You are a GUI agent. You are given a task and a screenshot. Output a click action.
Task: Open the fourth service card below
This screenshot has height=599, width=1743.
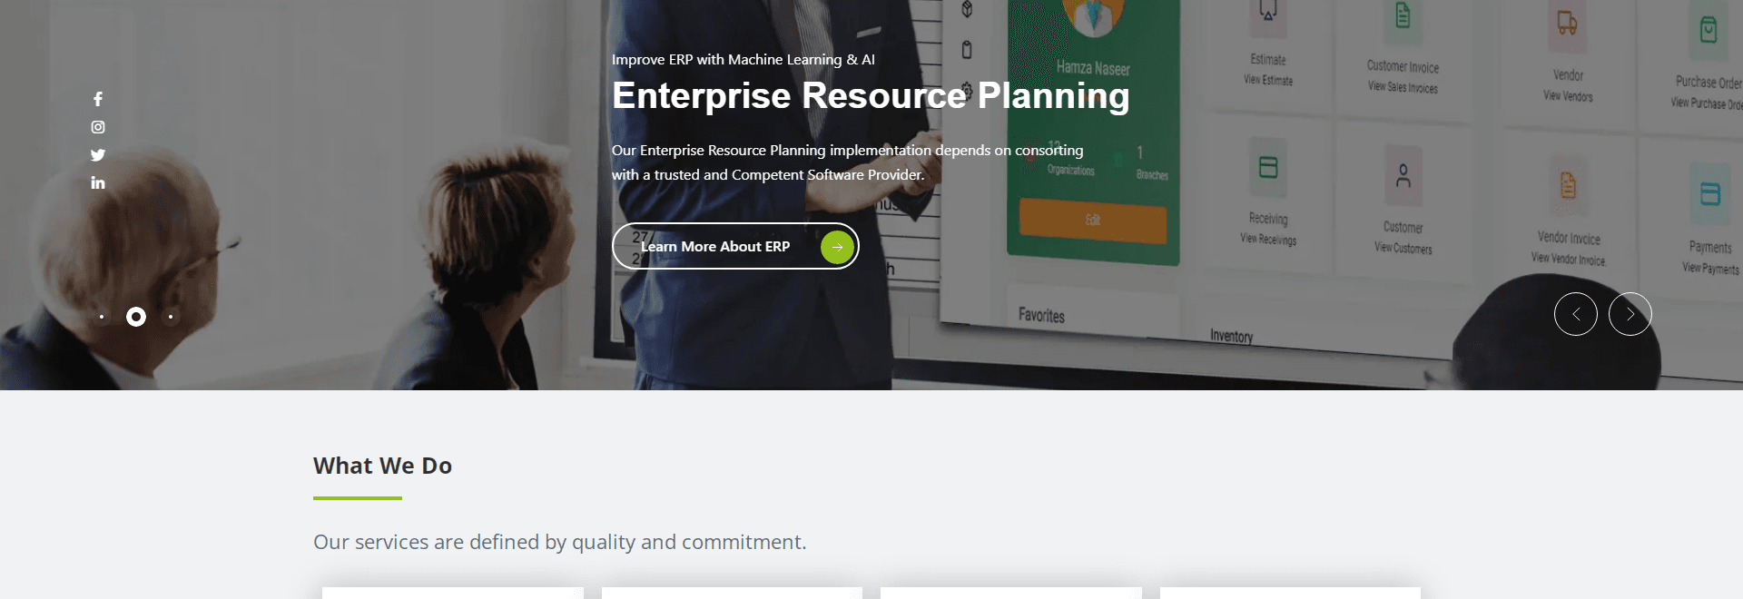[1290, 594]
